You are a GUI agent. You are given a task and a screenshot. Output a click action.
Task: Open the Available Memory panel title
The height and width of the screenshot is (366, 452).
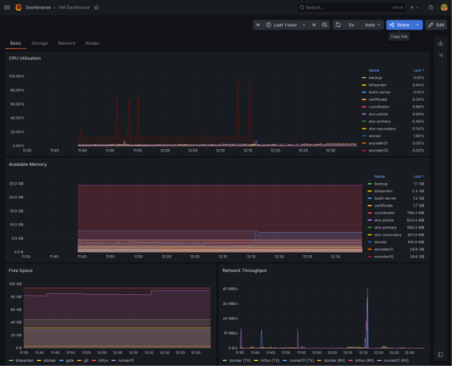point(28,164)
